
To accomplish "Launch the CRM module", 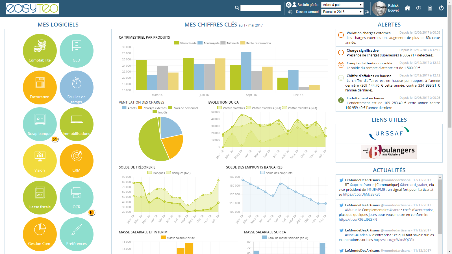I will 76,161.
